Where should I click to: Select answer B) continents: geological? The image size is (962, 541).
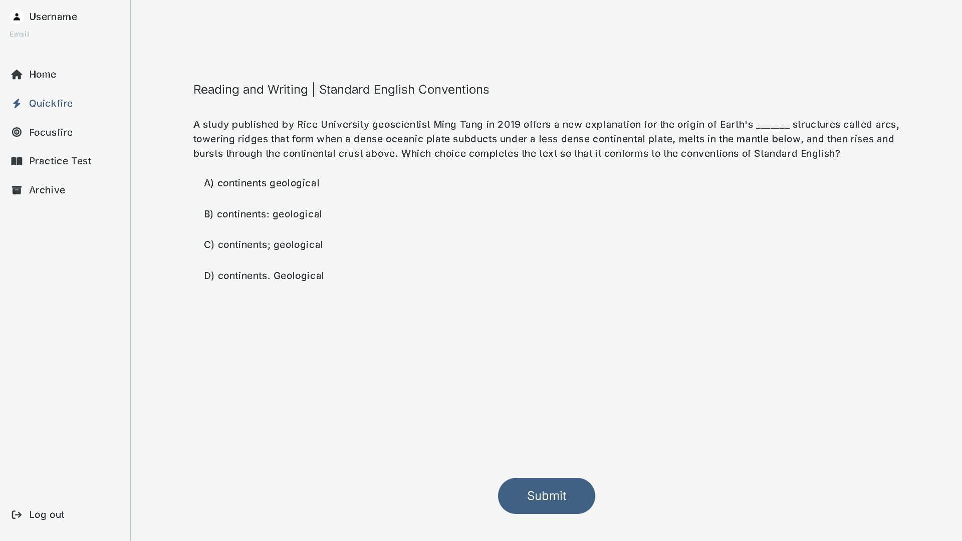(263, 214)
